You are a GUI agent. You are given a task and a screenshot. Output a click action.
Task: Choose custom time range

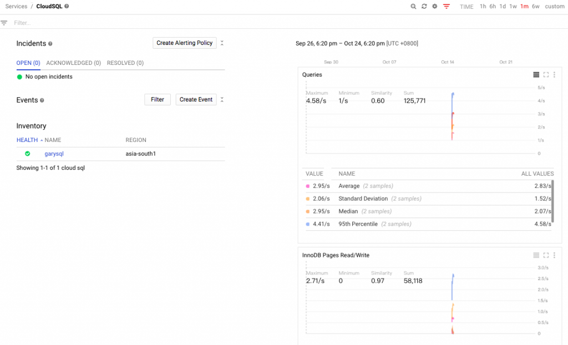pyautogui.click(x=555, y=7)
